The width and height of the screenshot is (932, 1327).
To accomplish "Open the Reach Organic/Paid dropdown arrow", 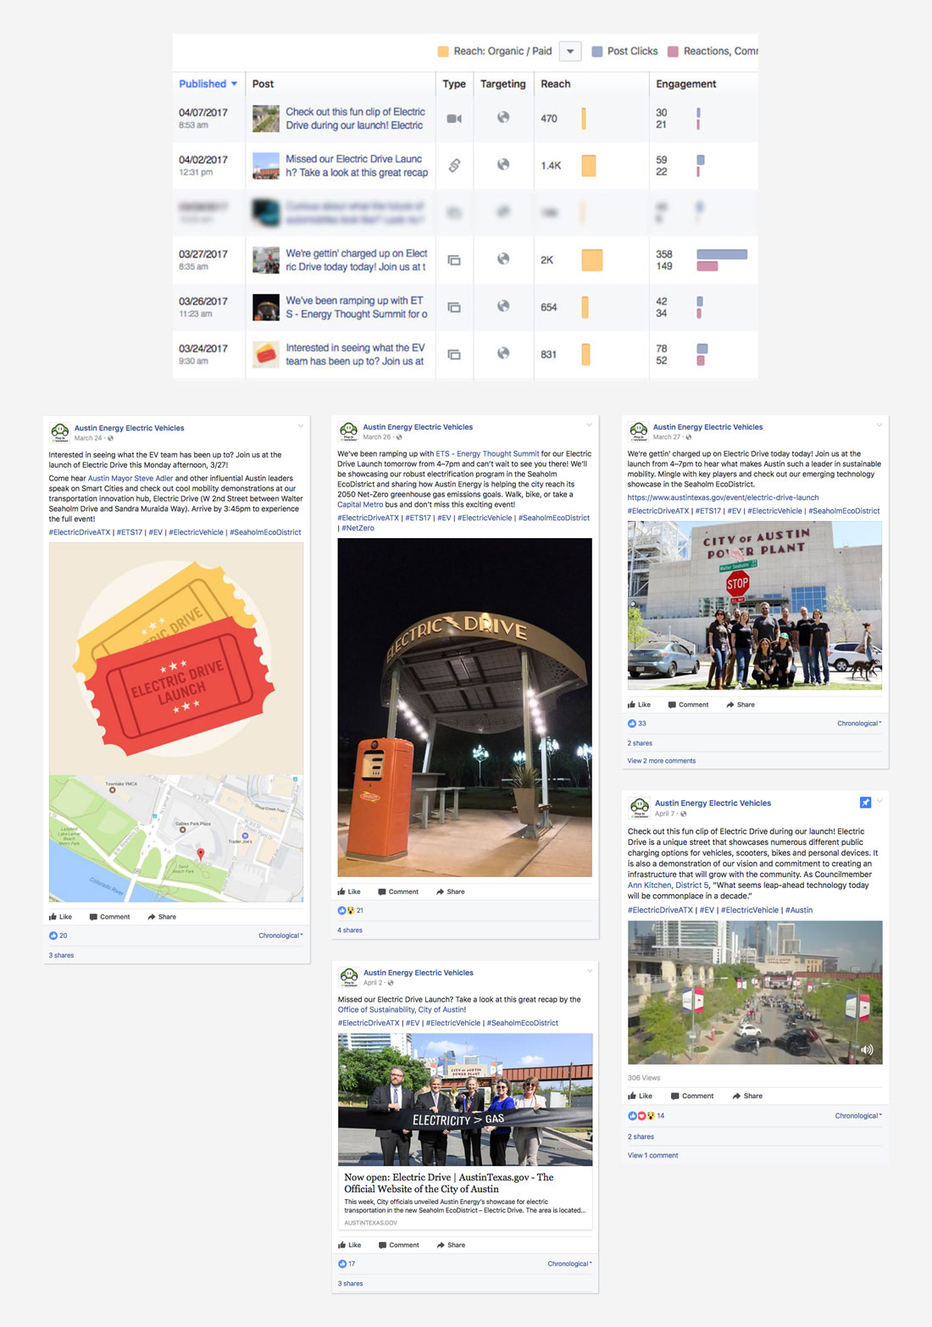I will coord(570,51).
